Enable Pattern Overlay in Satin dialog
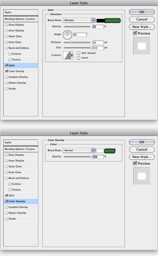This screenshot has width=158, height=256. [7, 83]
